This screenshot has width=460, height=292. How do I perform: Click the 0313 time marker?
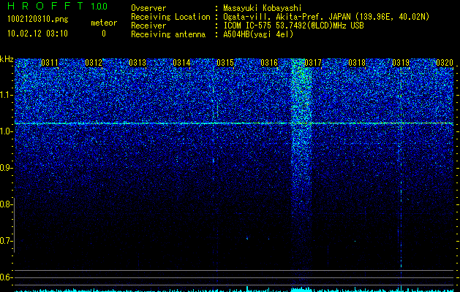137,63
